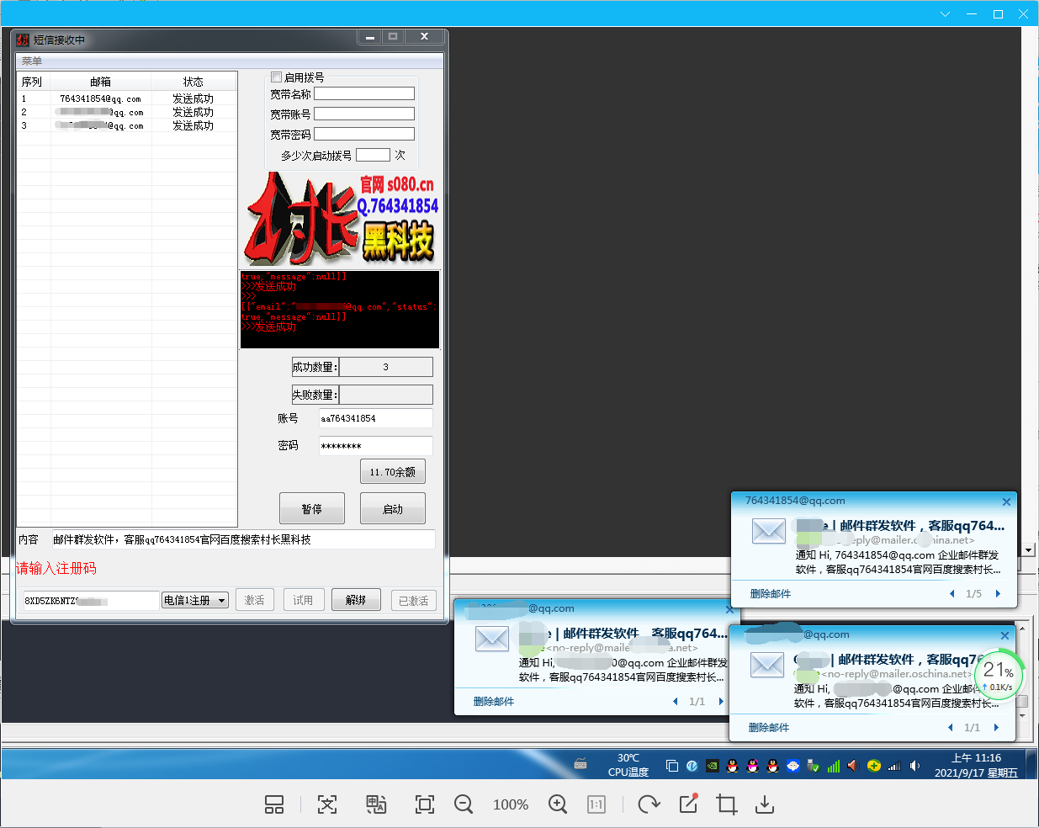Screen dimensions: 1039x828
Task: Open the 菜单 menu
Action: [32, 61]
